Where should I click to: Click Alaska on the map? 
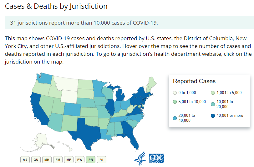coord(40,141)
